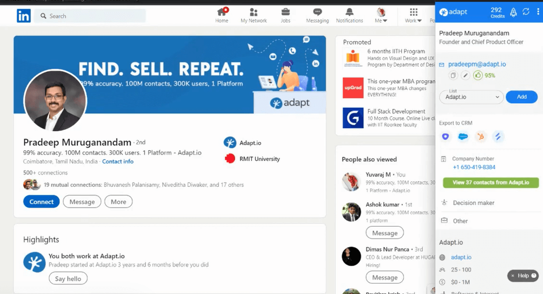Export contact to Salesforce
Viewport: 543px width, 294px height.
463,137
